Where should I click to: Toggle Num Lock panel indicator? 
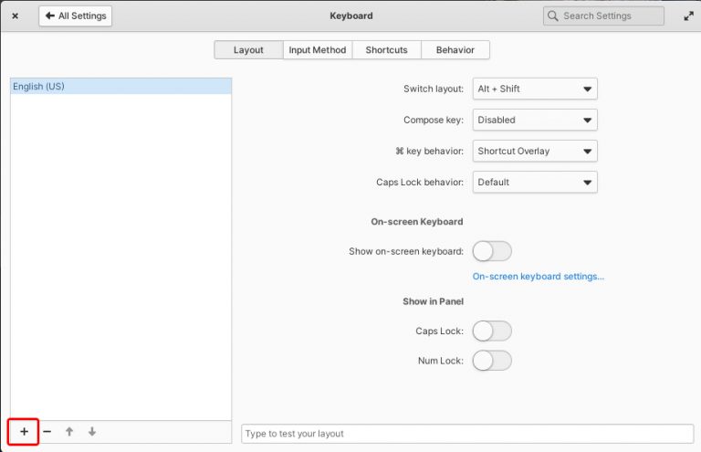pos(492,361)
